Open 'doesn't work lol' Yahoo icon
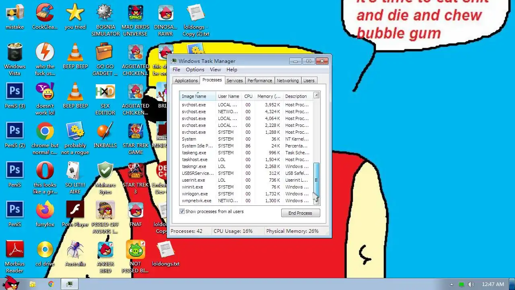This screenshot has height=290, width=515. 45,99
